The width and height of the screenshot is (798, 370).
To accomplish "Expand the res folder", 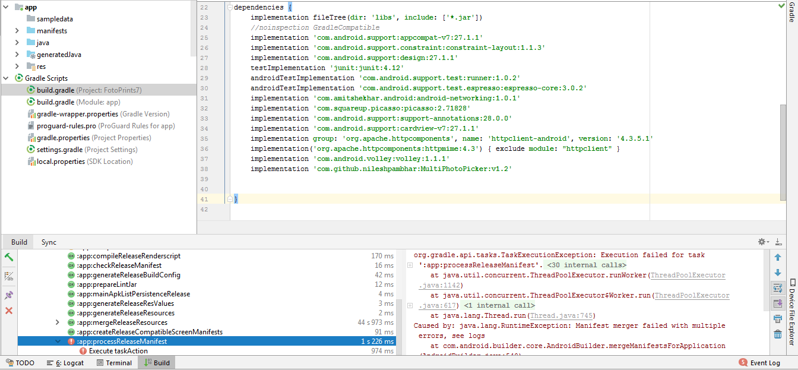I will point(17,67).
